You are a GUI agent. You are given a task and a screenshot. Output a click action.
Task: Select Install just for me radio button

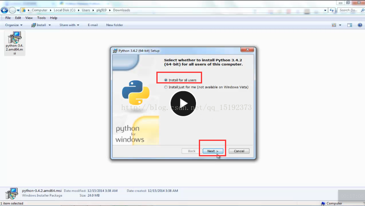click(166, 87)
